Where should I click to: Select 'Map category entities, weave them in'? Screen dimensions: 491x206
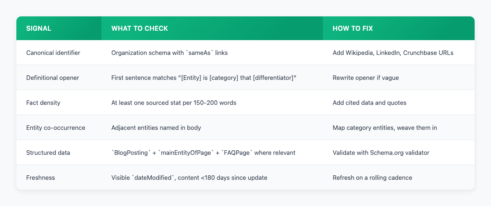(399, 127)
